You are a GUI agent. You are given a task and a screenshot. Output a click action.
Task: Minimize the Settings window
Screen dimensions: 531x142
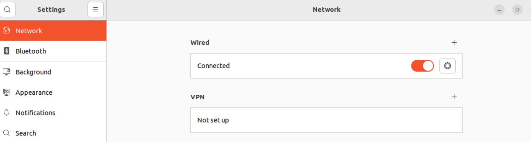pos(499,10)
